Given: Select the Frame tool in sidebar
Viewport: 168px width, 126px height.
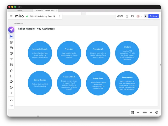Looking at the screenshot, I should pyautogui.click(x=11, y=76).
